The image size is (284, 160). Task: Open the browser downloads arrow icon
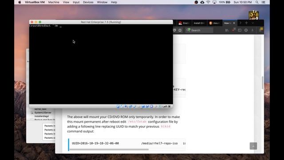tap(252, 30)
